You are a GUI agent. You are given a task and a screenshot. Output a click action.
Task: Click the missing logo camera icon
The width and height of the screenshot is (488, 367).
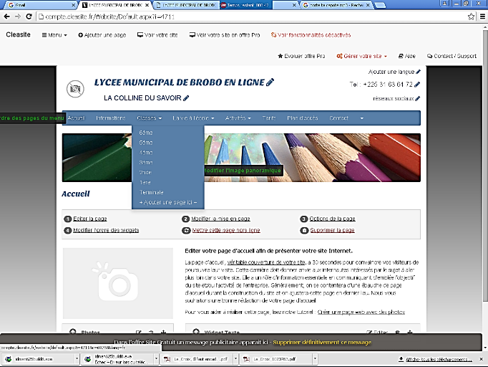click(x=75, y=89)
